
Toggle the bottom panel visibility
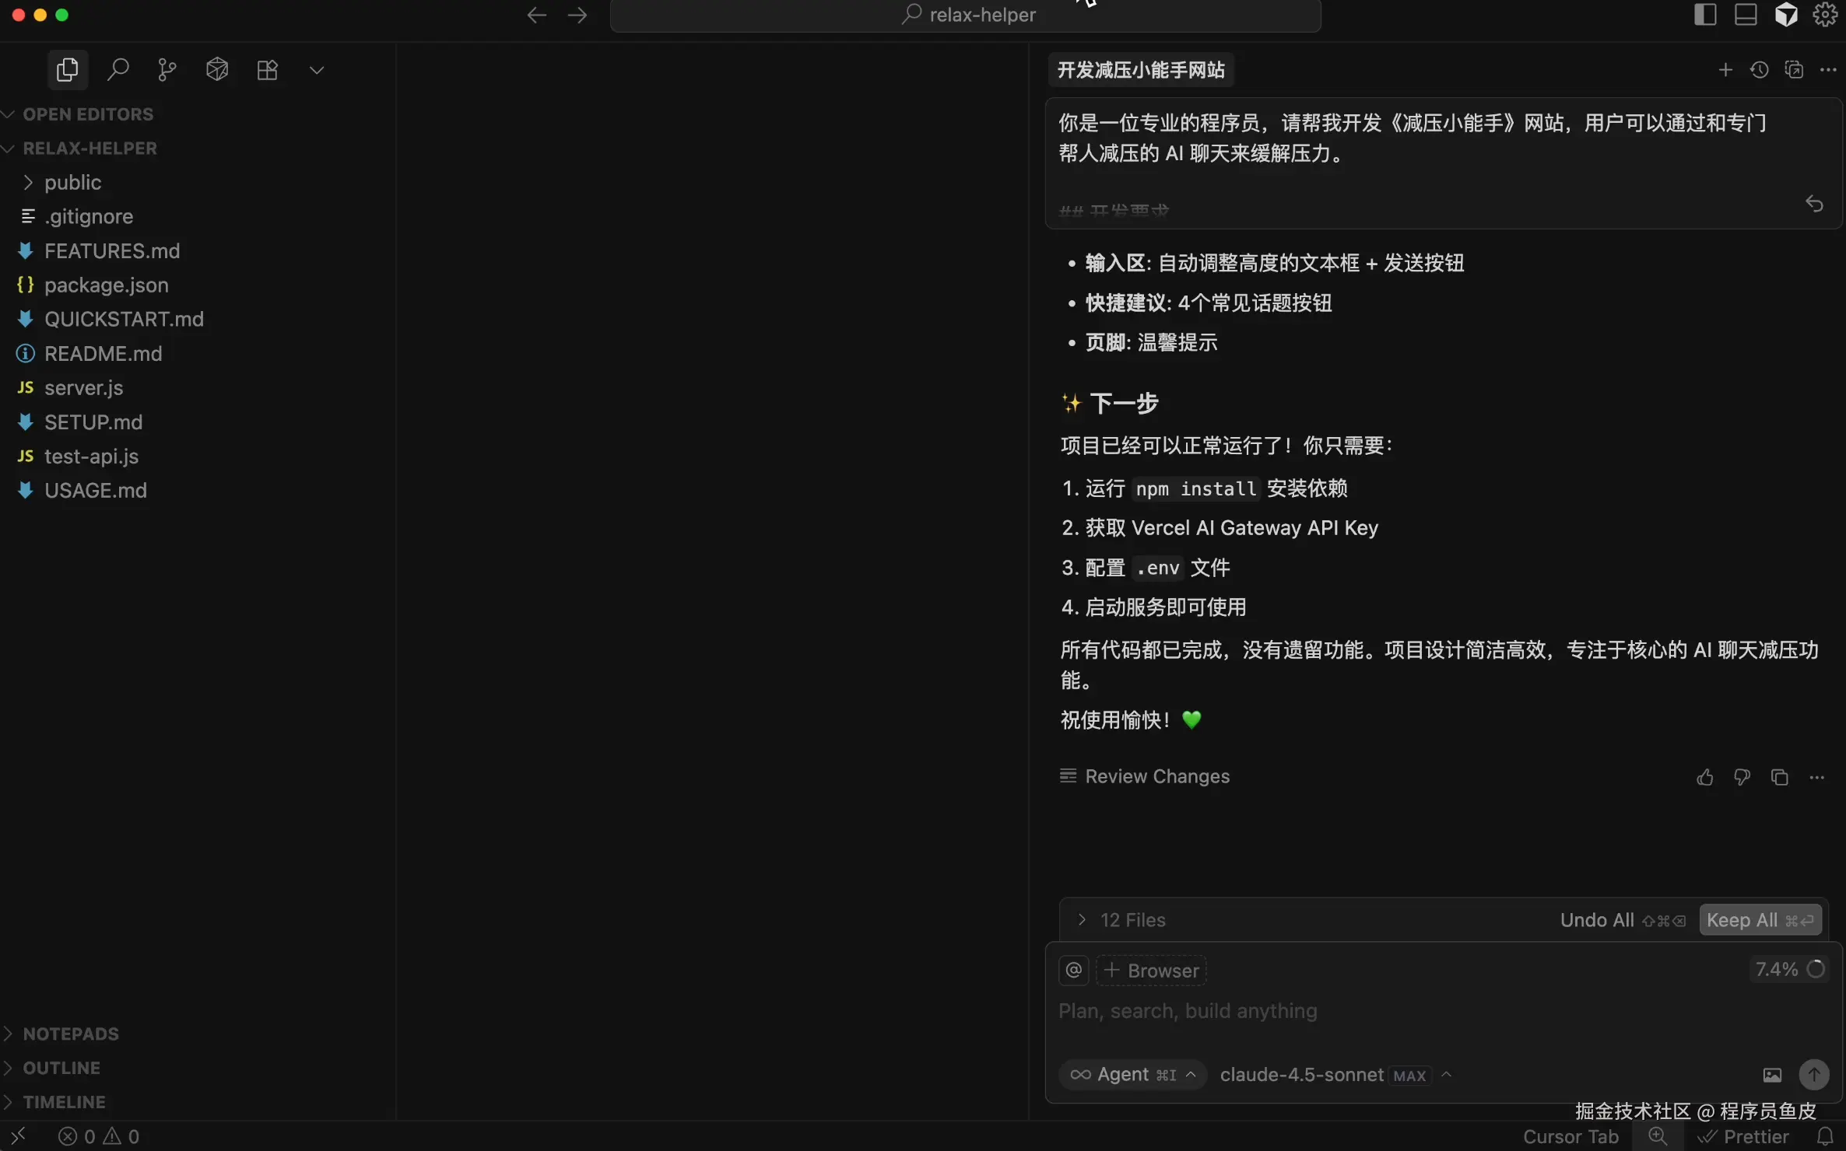coord(1746,15)
